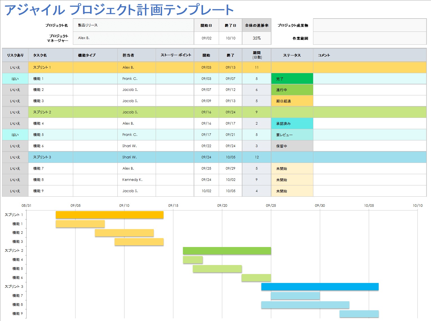Click the 機能 9 label on the chart axis

[18, 313]
